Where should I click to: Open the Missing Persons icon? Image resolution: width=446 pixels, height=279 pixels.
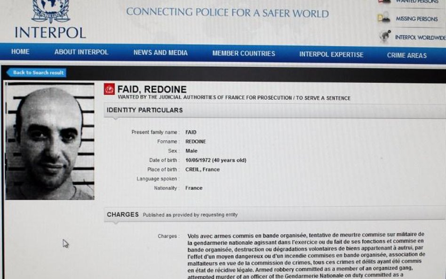point(384,18)
